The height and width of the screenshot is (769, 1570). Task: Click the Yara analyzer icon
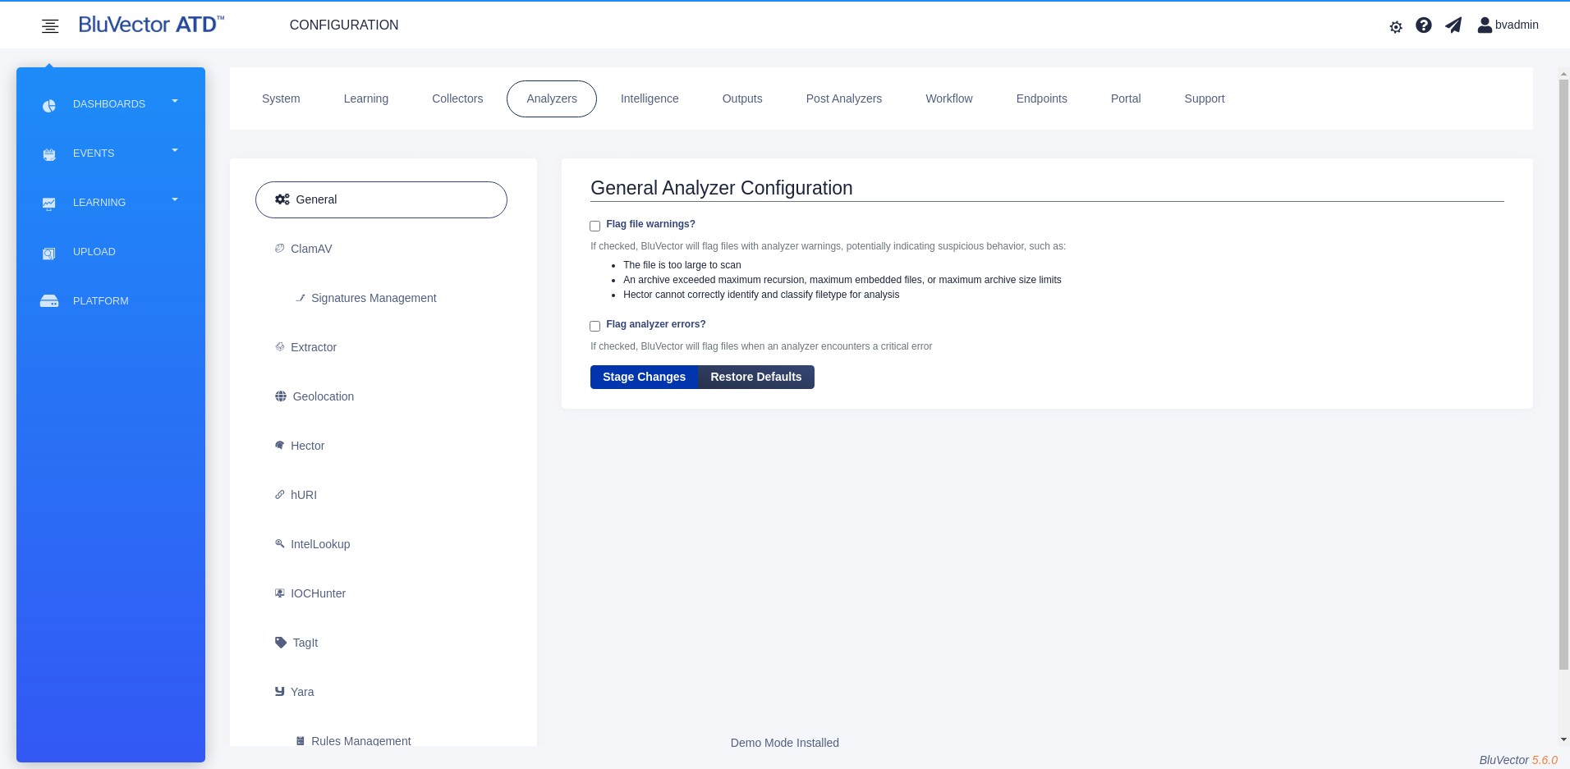point(279,691)
